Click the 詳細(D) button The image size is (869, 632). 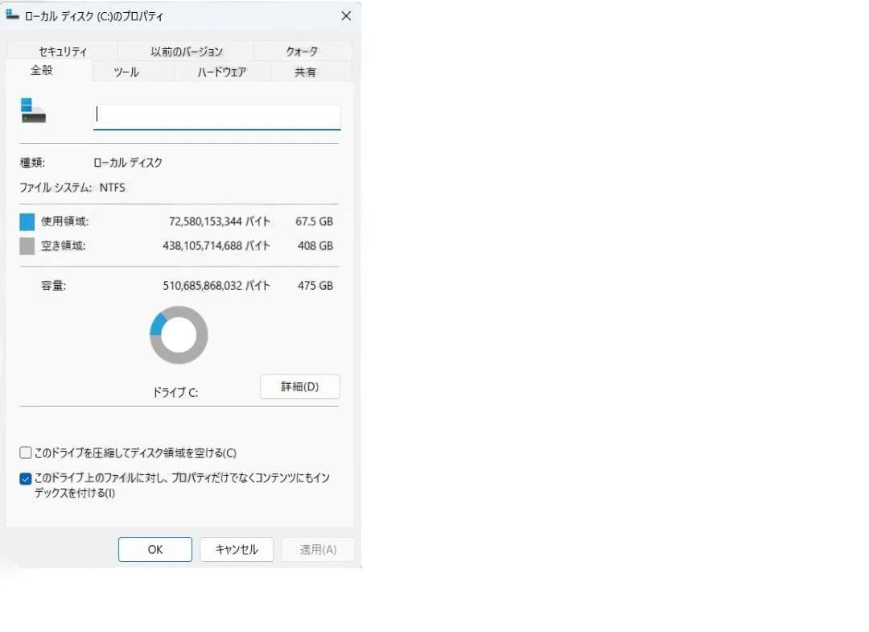click(x=299, y=386)
